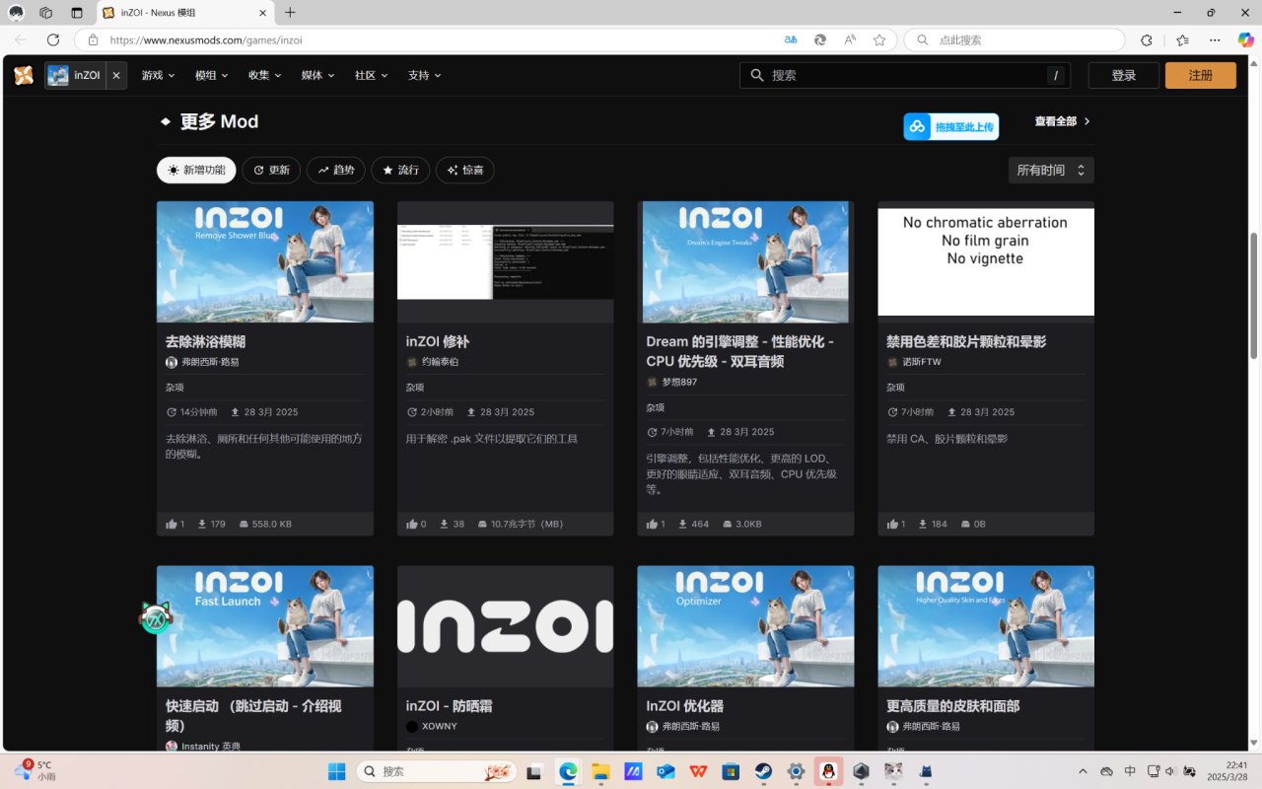Open the Windows Start menu
Screen dimensions: 1262x789
click(x=336, y=771)
